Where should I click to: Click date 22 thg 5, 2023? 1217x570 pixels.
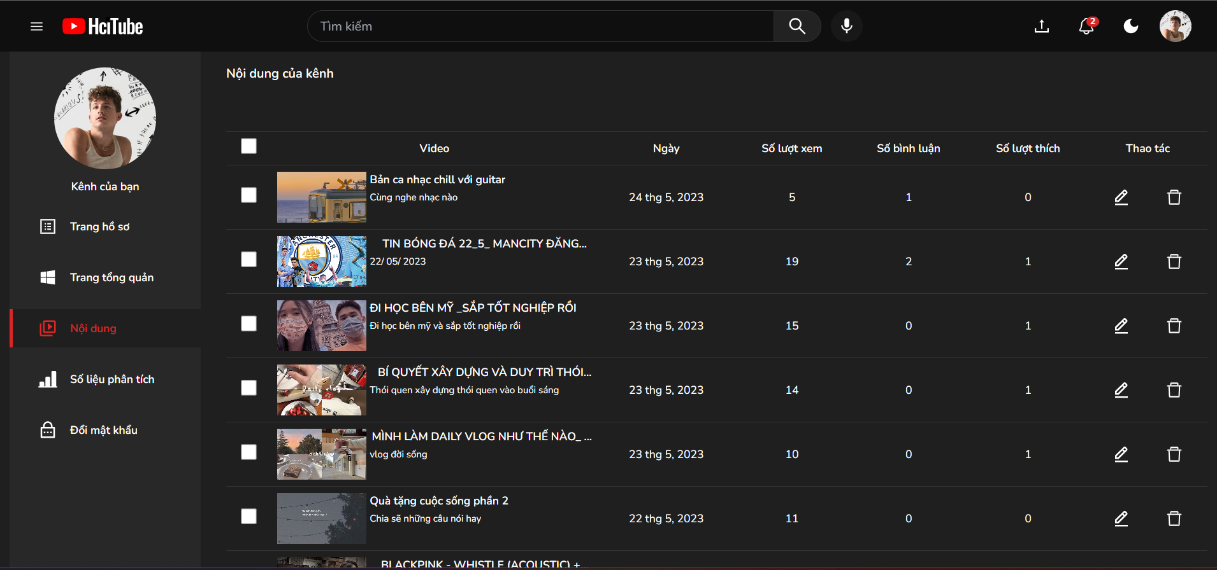point(666,518)
